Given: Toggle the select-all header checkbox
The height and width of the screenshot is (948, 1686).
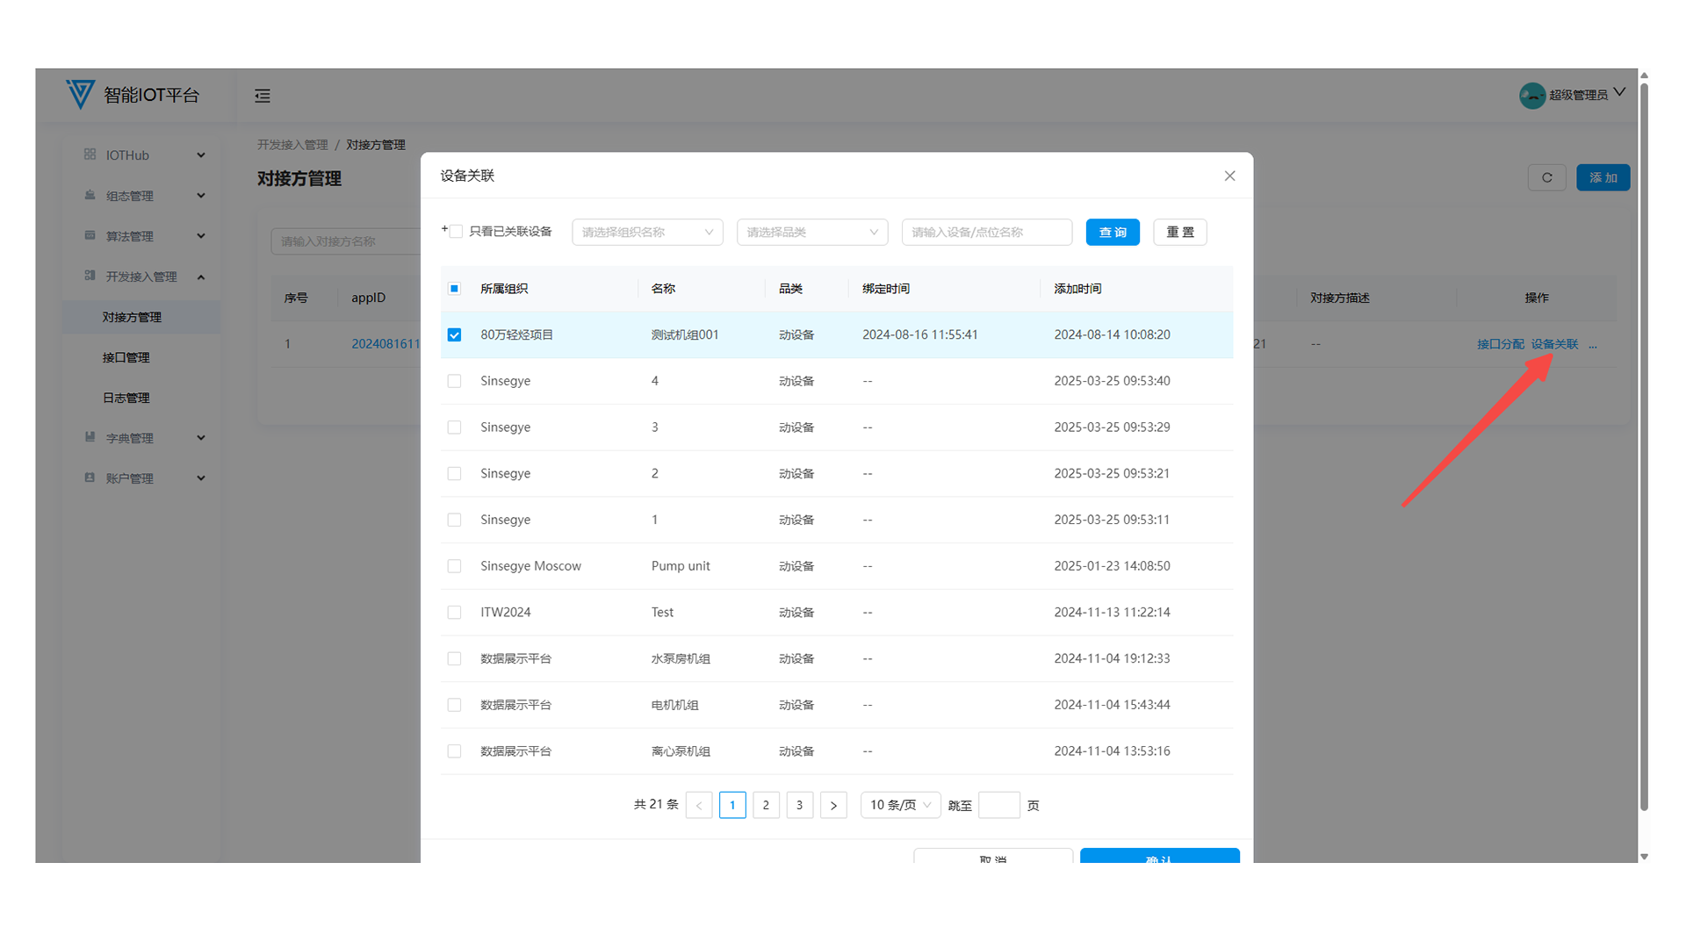Looking at the screenshot, I should (x=454, y=289).
